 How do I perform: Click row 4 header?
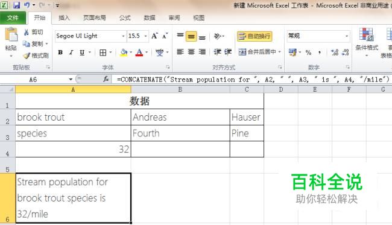point(7,149)
